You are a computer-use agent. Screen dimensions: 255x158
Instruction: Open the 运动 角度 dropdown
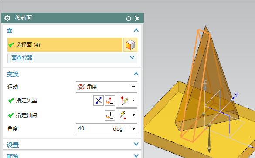pyautogui.click(x=106, y=87)
